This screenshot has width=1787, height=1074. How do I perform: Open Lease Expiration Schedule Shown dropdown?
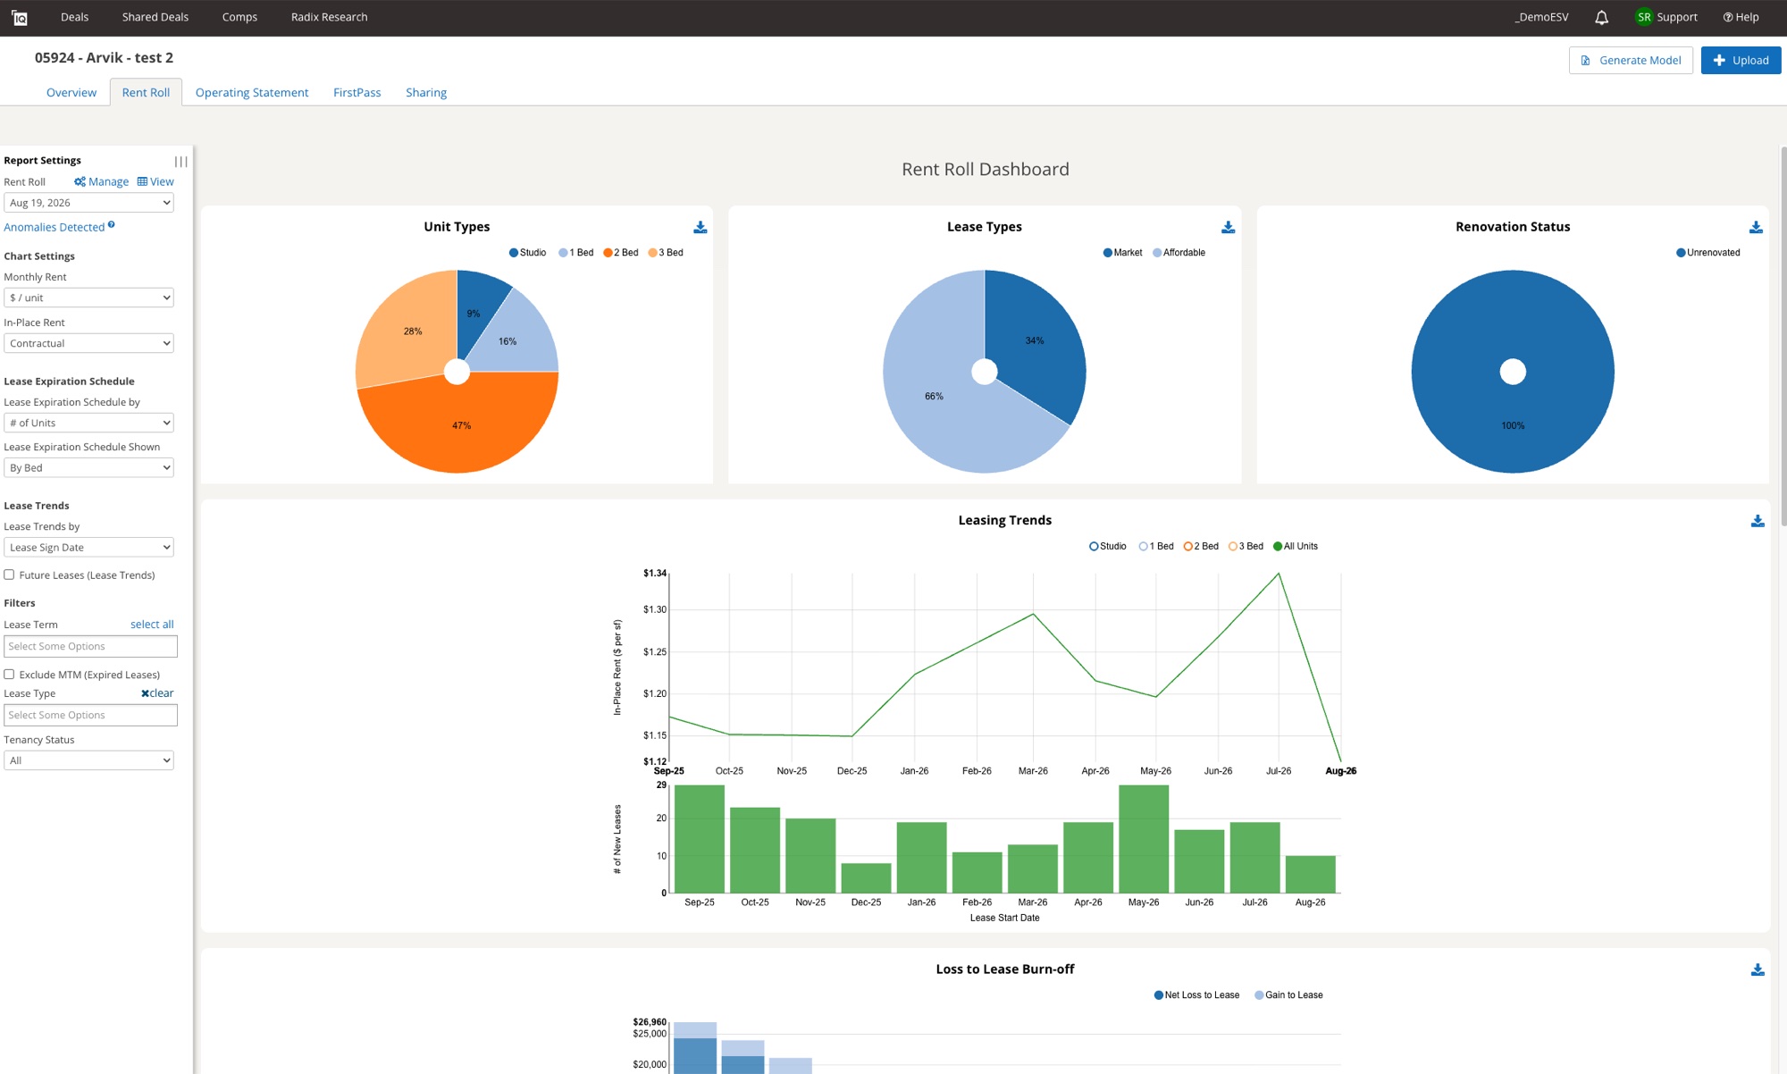point(88,467)
